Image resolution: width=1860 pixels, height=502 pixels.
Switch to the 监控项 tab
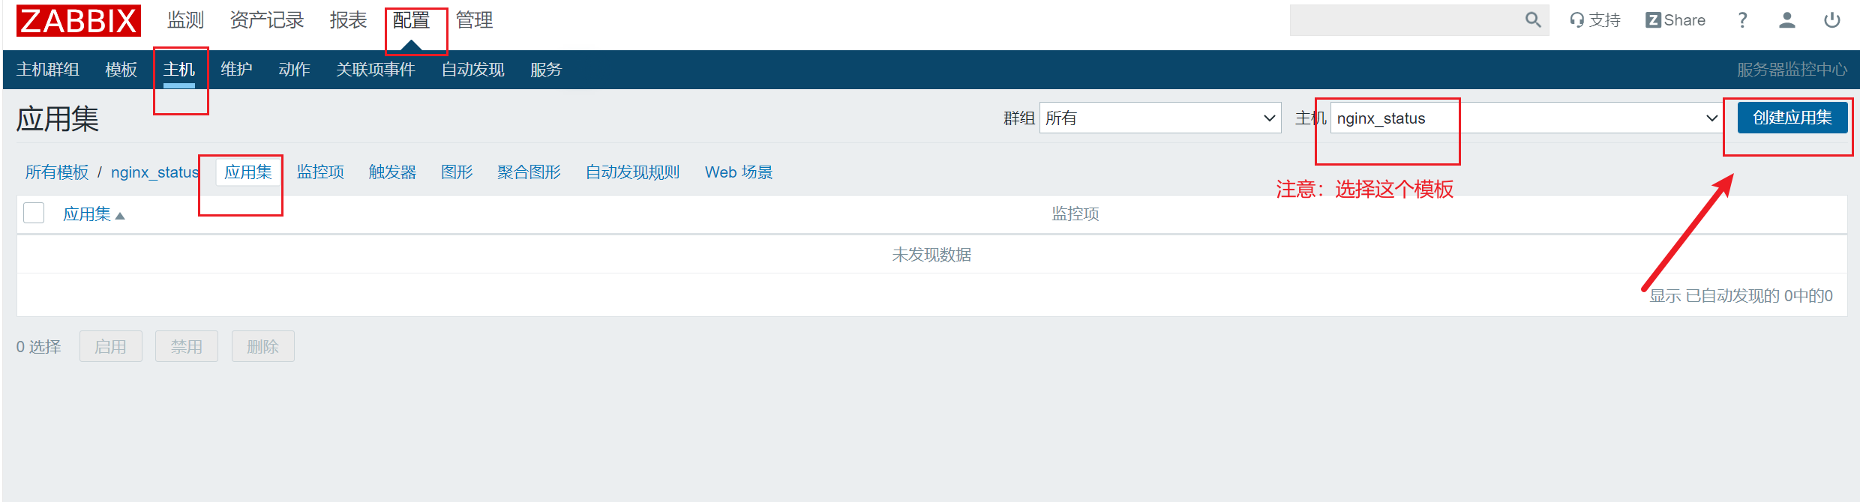coord(320,172)
